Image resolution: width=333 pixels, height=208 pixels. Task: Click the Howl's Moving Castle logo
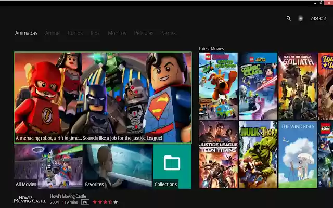pos(30,199)
